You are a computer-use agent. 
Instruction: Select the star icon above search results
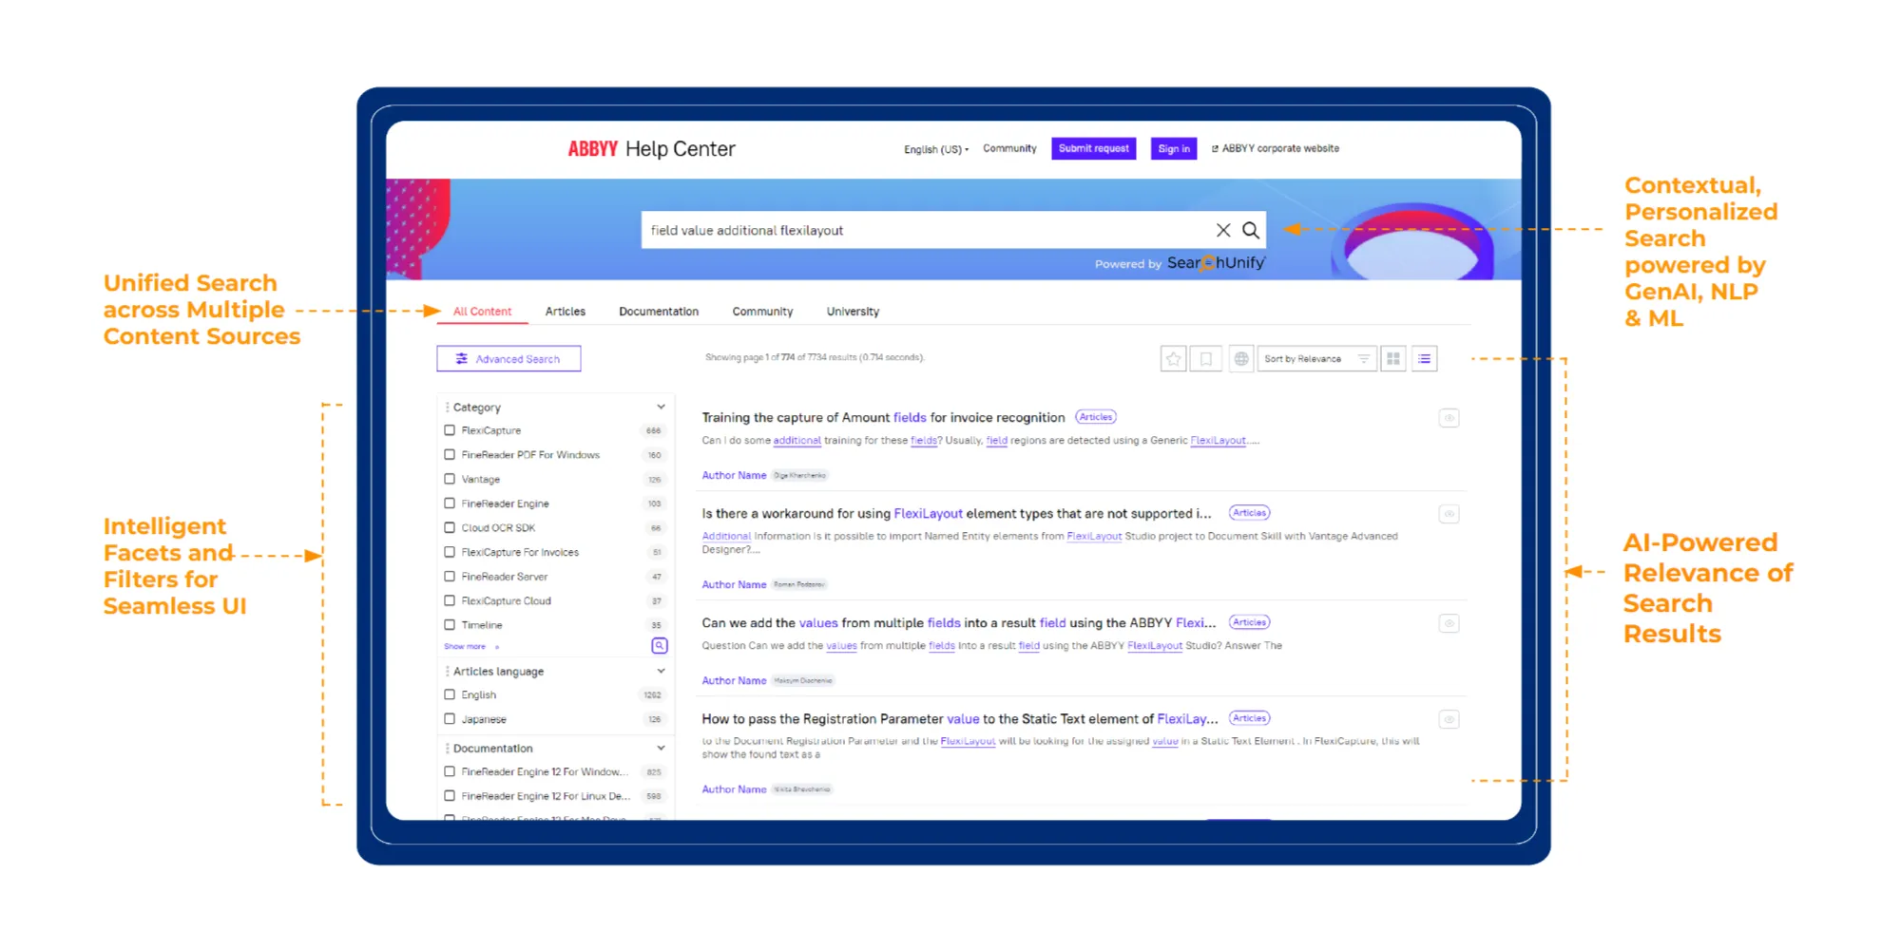click(x=1173, y=358)
